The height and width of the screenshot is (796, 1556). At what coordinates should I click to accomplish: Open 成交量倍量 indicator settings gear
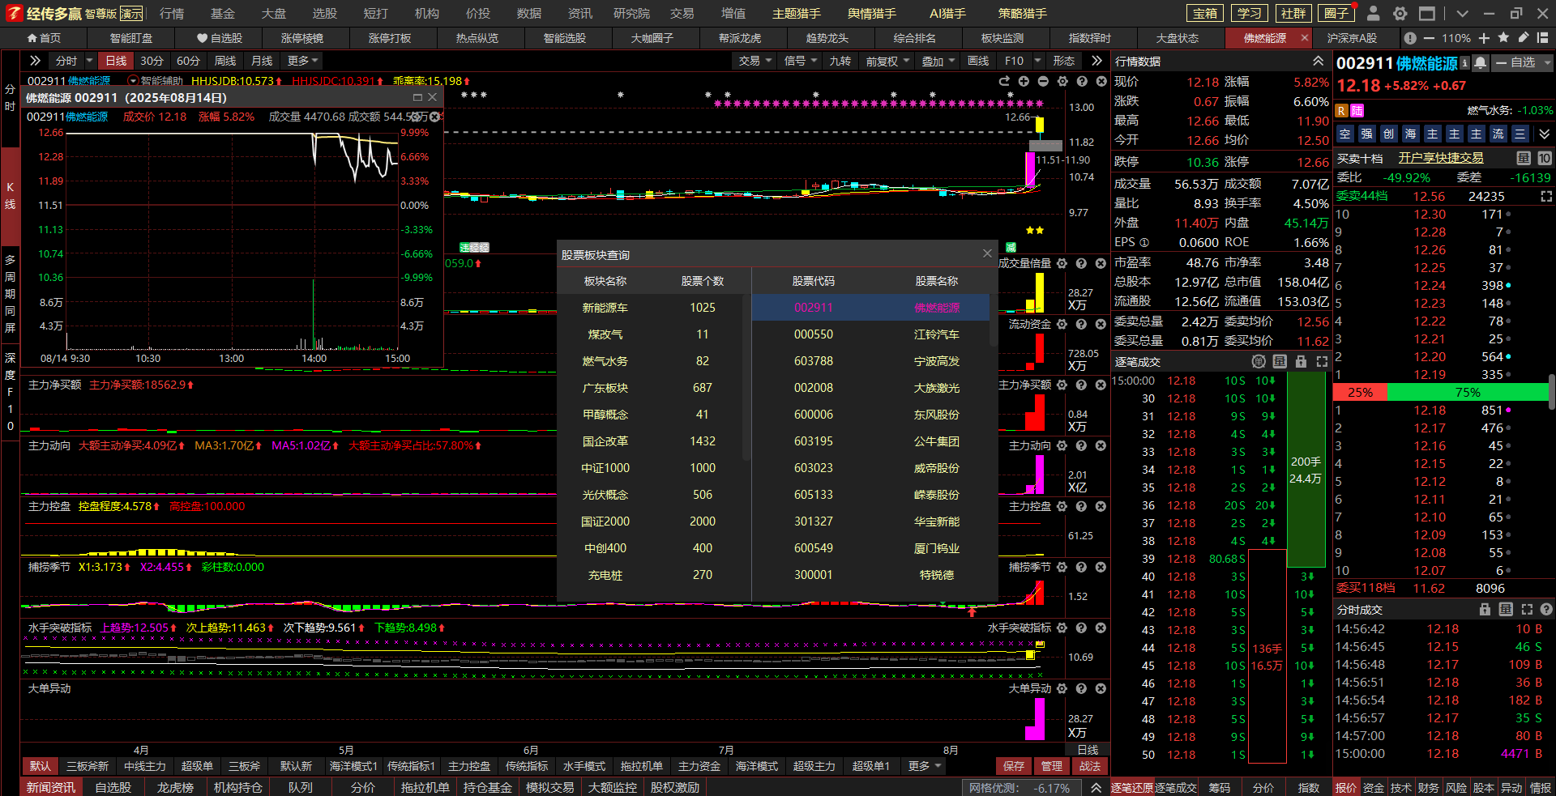[x=1062, y=263]
